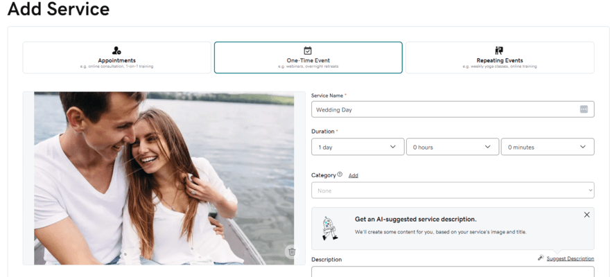Click in the Description text box
This screenshot has height=277, width=610.
pos(453,271)
